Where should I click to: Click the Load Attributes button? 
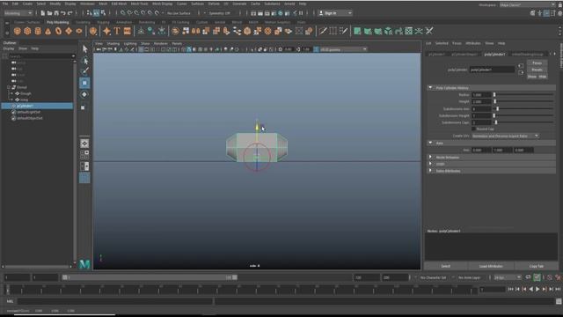click(491, 266)
